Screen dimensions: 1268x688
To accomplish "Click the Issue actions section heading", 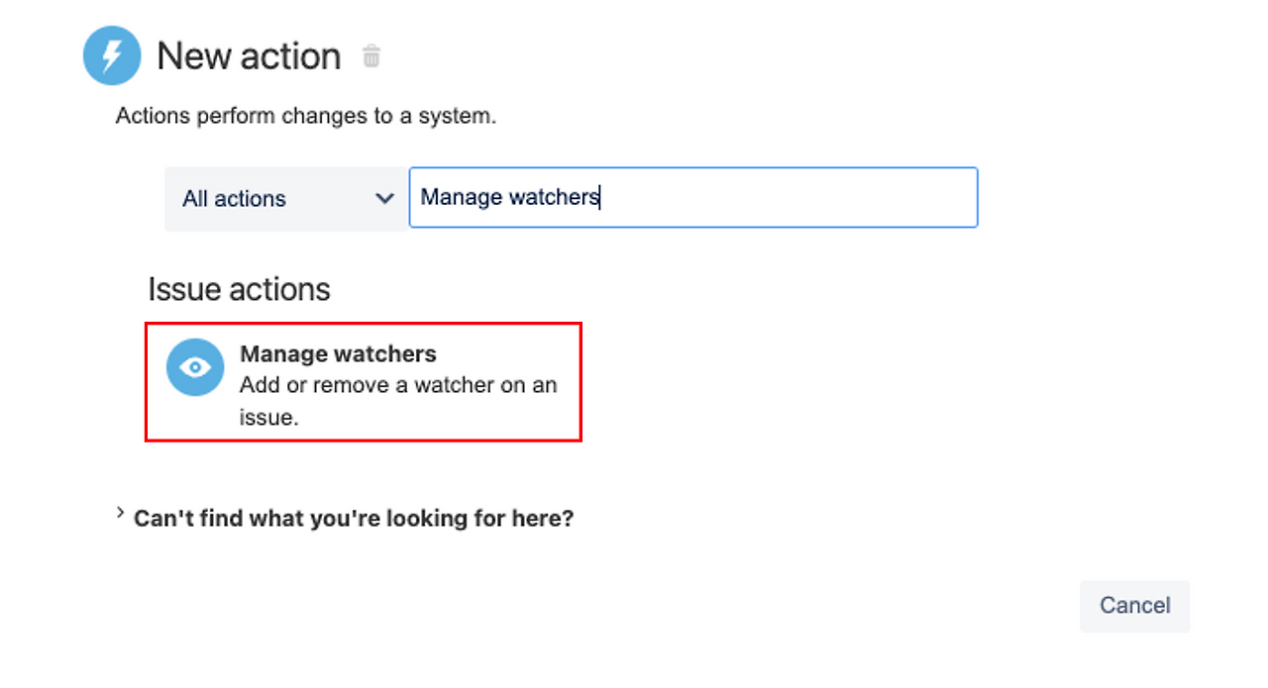I will tap(239, 289).
